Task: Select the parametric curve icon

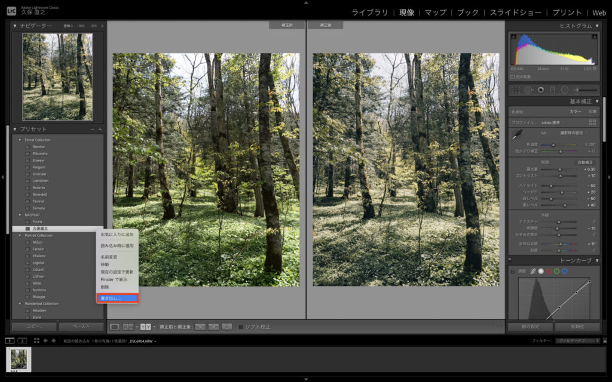Action: click(533, 272)
